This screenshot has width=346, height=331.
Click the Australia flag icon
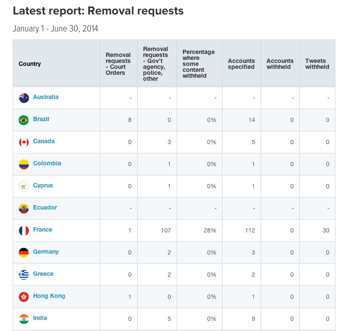pos(24,98)
